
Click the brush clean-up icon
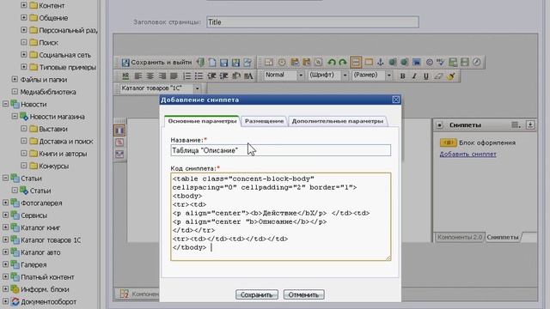451,76
